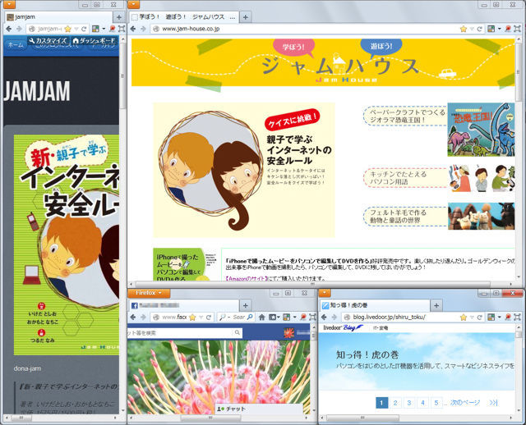Click dinosaur kingdom thumbnail image
Image resolution: width=526 pixels, height=425 pixels.
(x=481, y=130)
